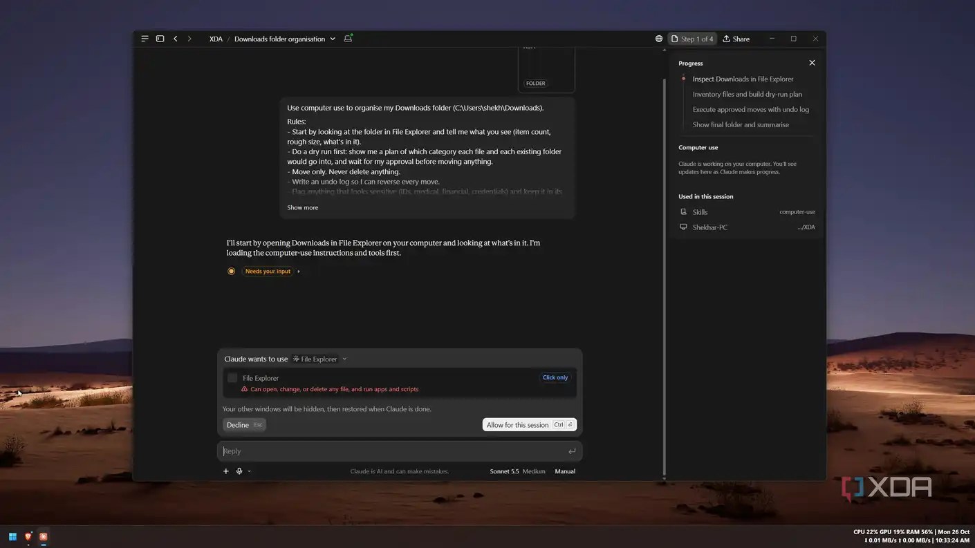Click the XDA breadcrumb
Screen dimensions: 975x548
pyautogui.click(x=216, y=39)
